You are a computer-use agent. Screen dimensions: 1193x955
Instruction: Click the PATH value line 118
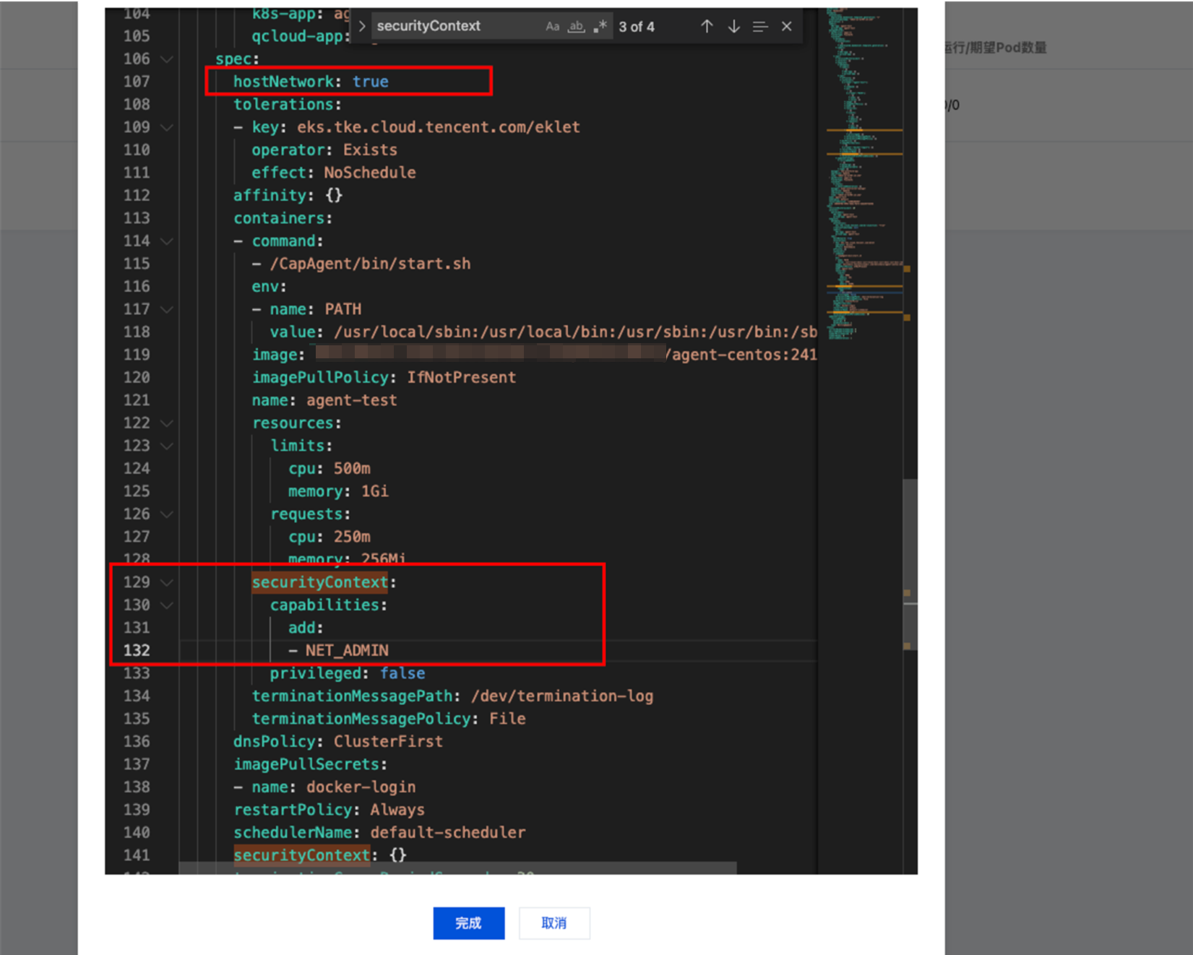click(x=543, y=332)
